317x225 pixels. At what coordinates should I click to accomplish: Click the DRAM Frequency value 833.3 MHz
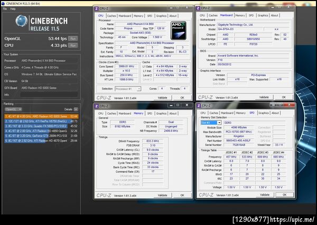[x=153, y=141]
